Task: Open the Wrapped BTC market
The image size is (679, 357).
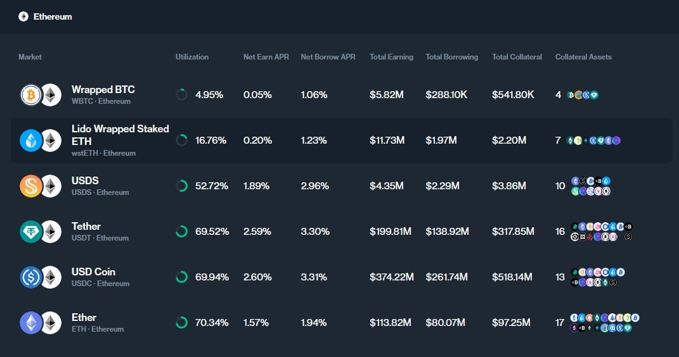Action: pyautogui.click(x=103, y=90)
